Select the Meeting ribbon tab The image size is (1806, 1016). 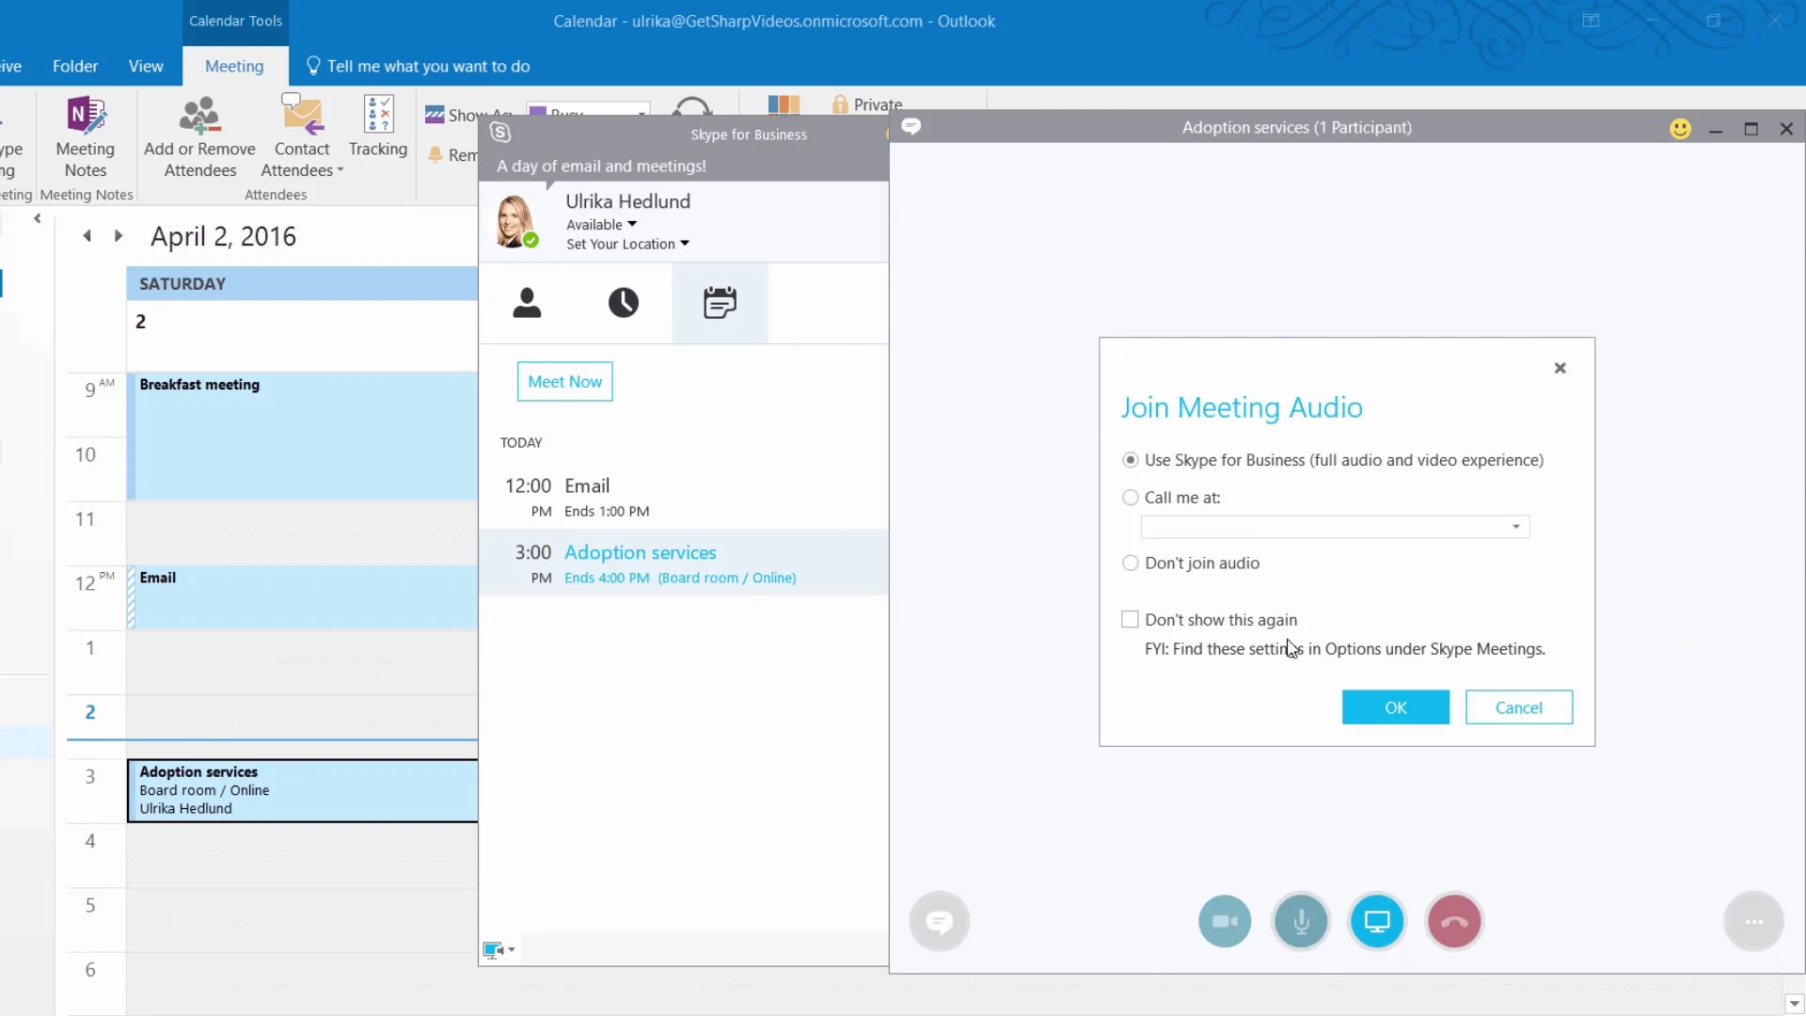(234, 66)
